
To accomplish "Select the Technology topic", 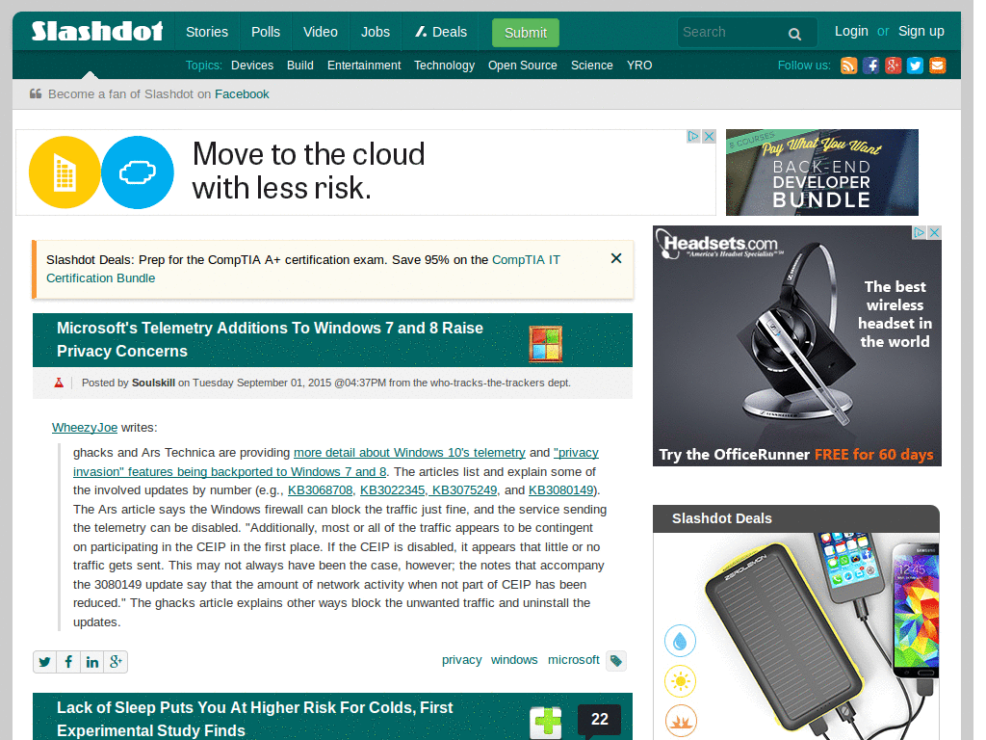I will pyautogui.click(x=445, y=66).
